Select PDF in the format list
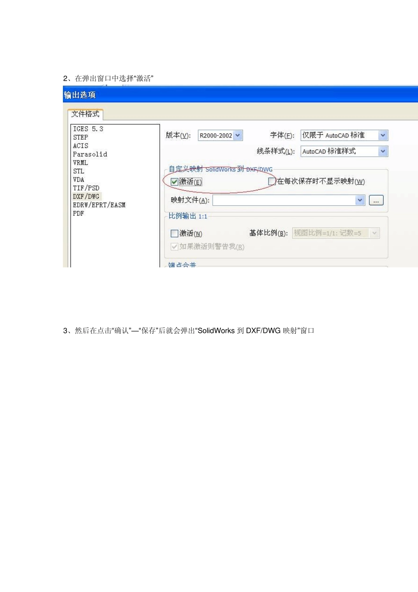 pos(78,213)
